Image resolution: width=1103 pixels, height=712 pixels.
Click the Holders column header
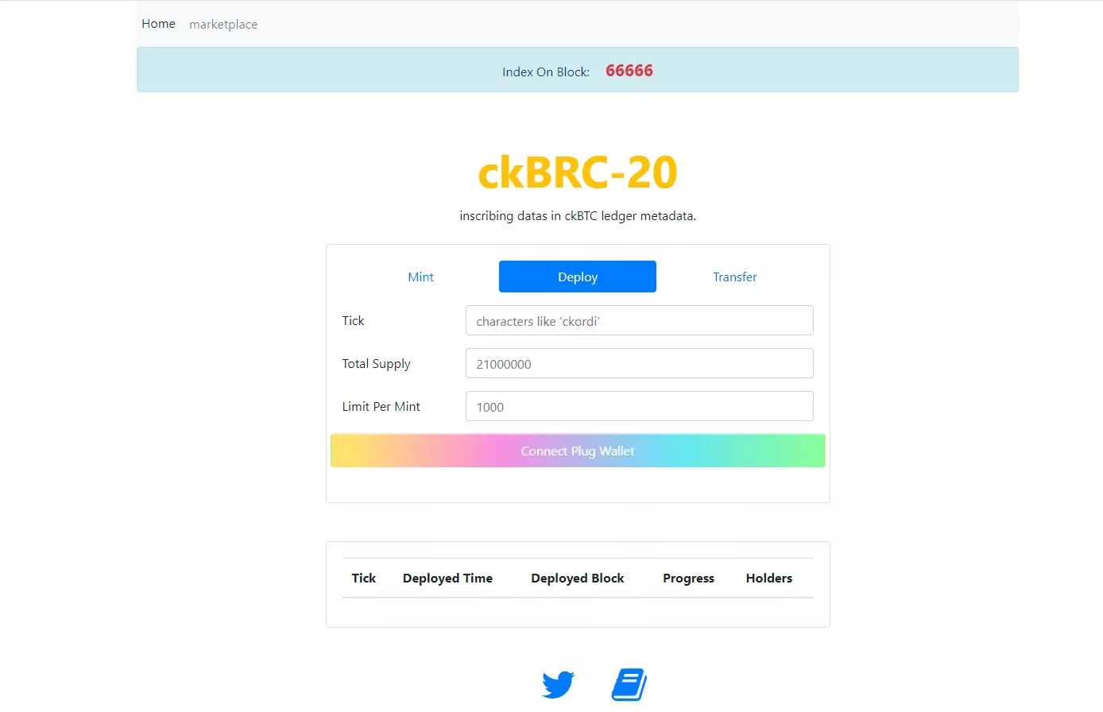pyautogui.click(x=768, y=578)
